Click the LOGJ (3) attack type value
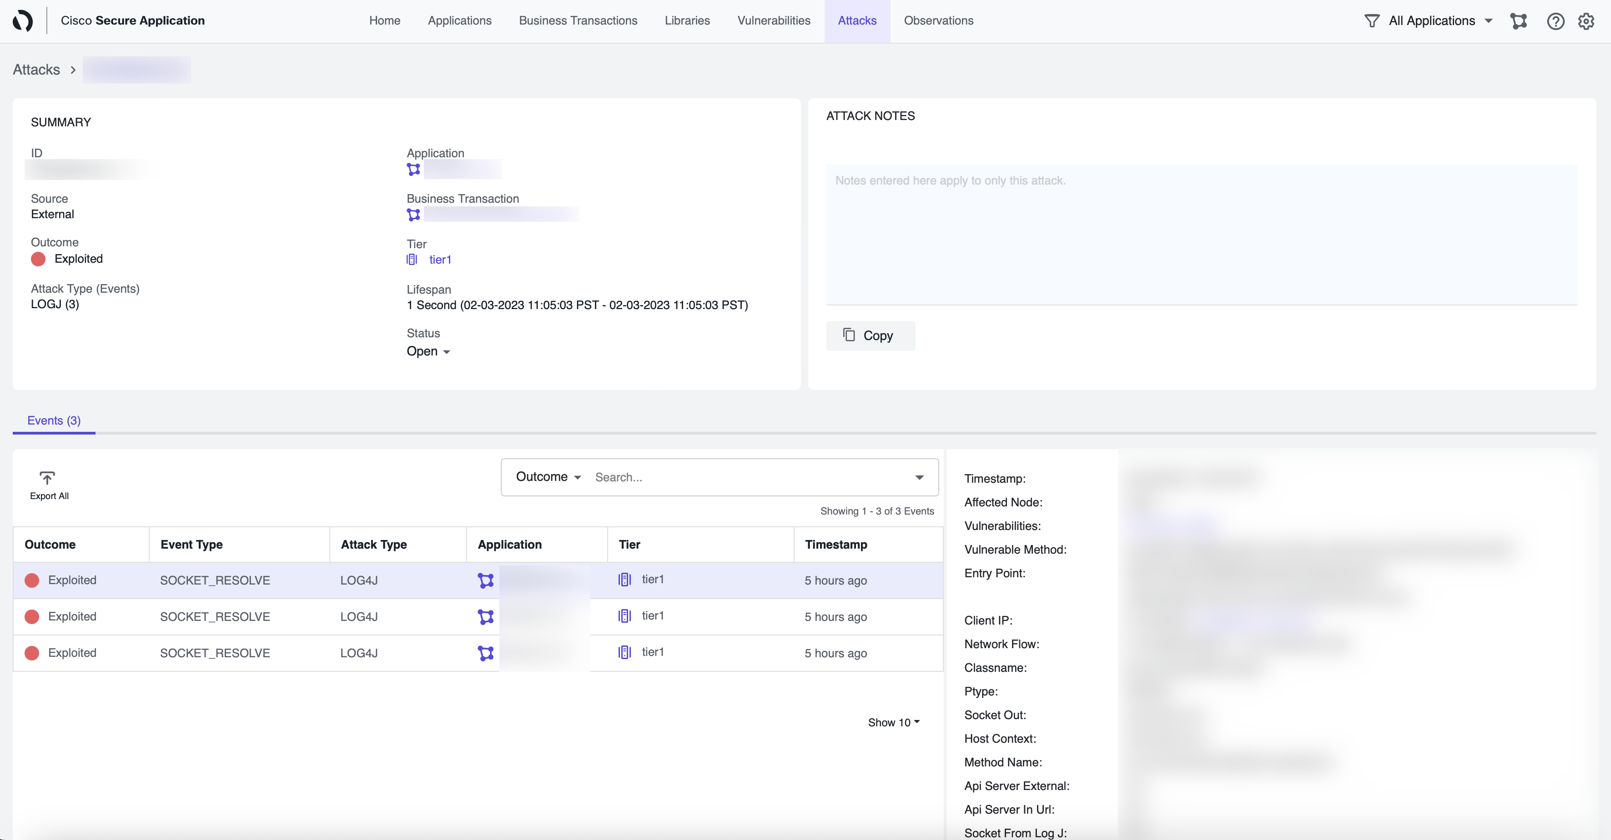The image size is (1611, 840). coord(55,305)
